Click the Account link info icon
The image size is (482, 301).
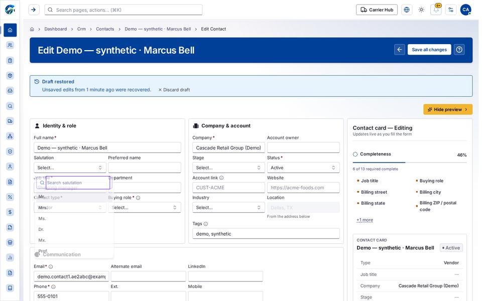(x=221, y=178)
